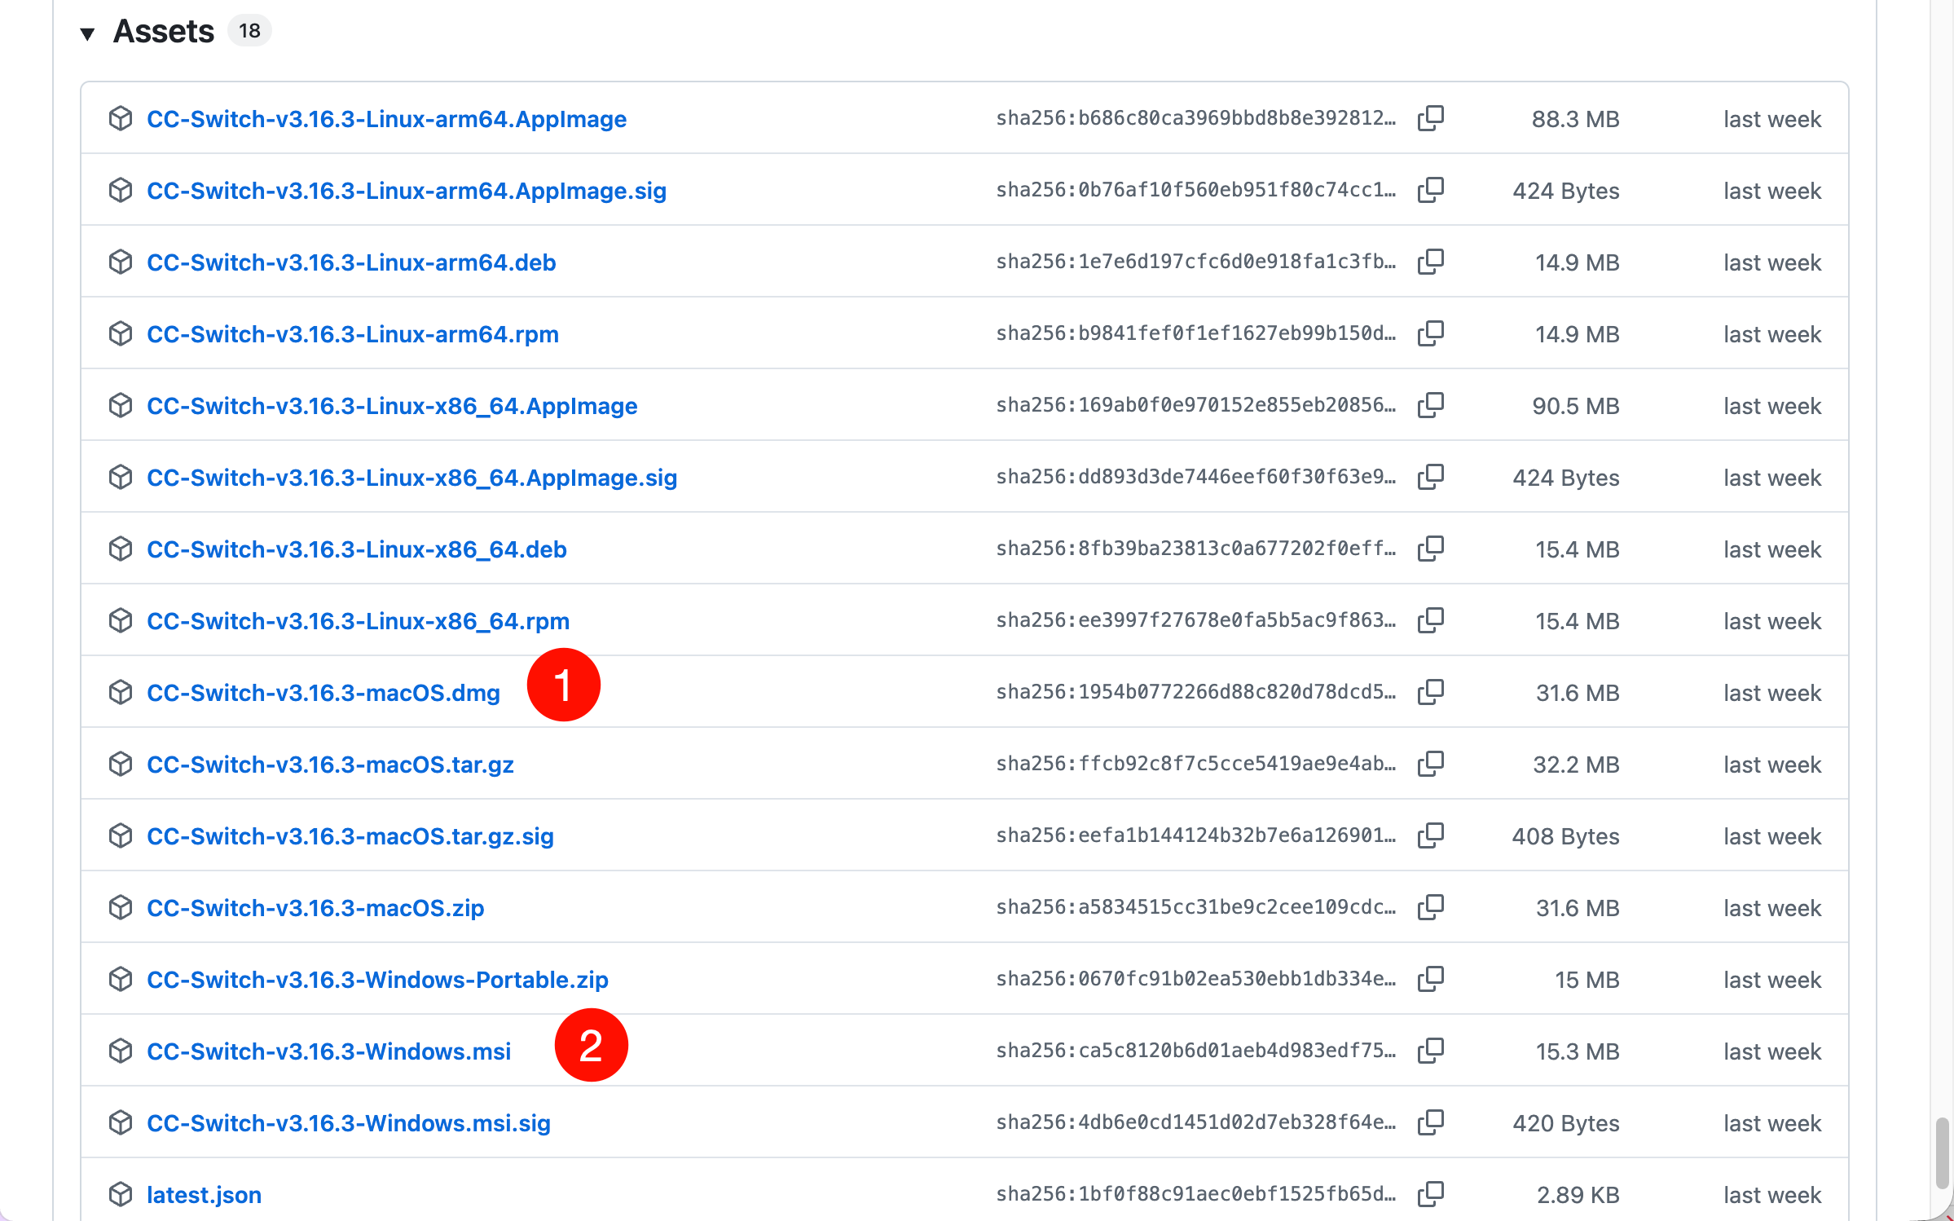Select the 408 Bytes size text
This screenshot has height=1221, width=1954.
coord(1565,836)
